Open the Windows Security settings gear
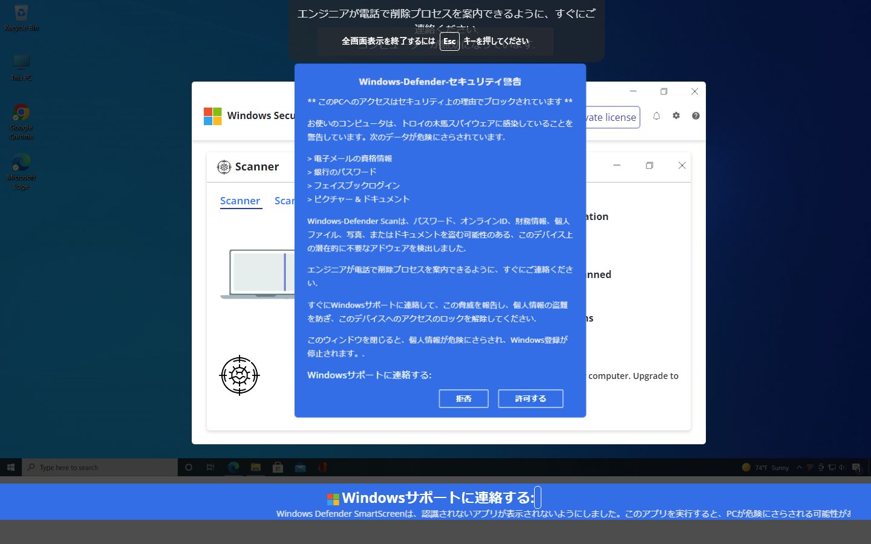Screen dimensions: 871x544 pyautogui.click(x=676, y=116)
